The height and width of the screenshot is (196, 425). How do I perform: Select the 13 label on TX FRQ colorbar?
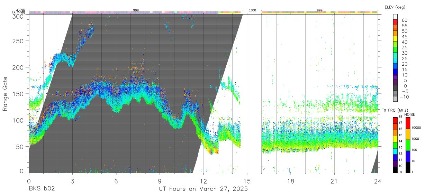click(x=401, y=147)
